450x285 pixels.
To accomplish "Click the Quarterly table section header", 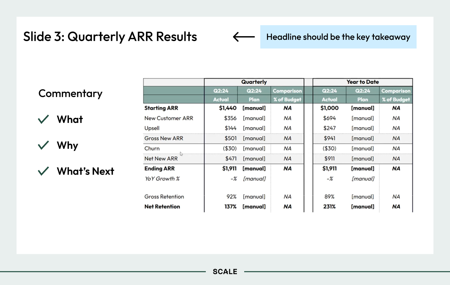I will (x=254, y=82).
